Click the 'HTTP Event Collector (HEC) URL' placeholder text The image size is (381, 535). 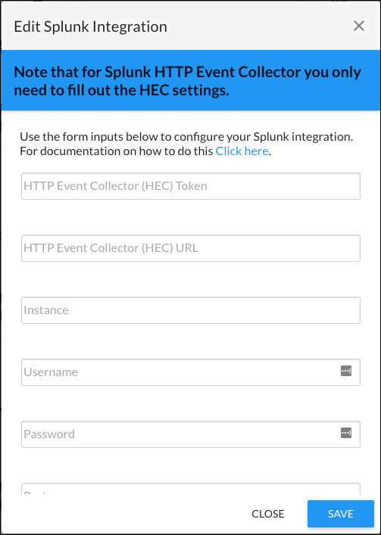pyautogui.click(x=111, y=248)
